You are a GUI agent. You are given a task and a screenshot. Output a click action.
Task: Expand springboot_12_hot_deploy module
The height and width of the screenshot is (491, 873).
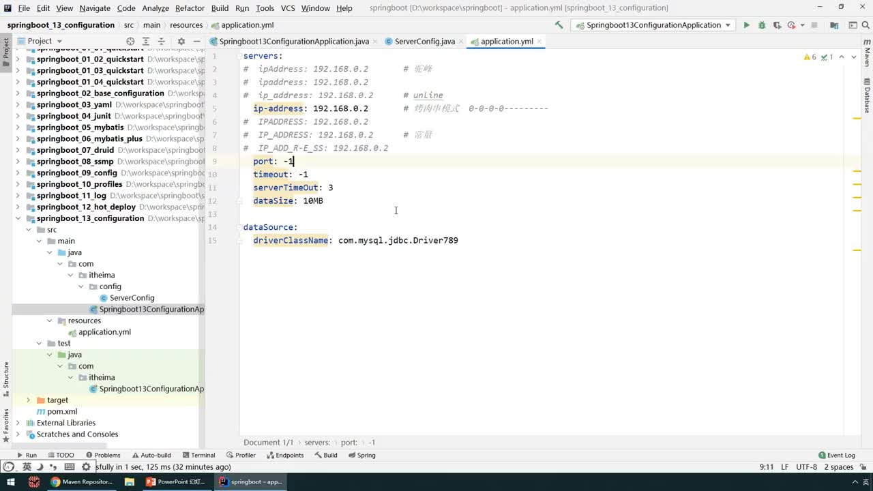[x=18, y=207]
